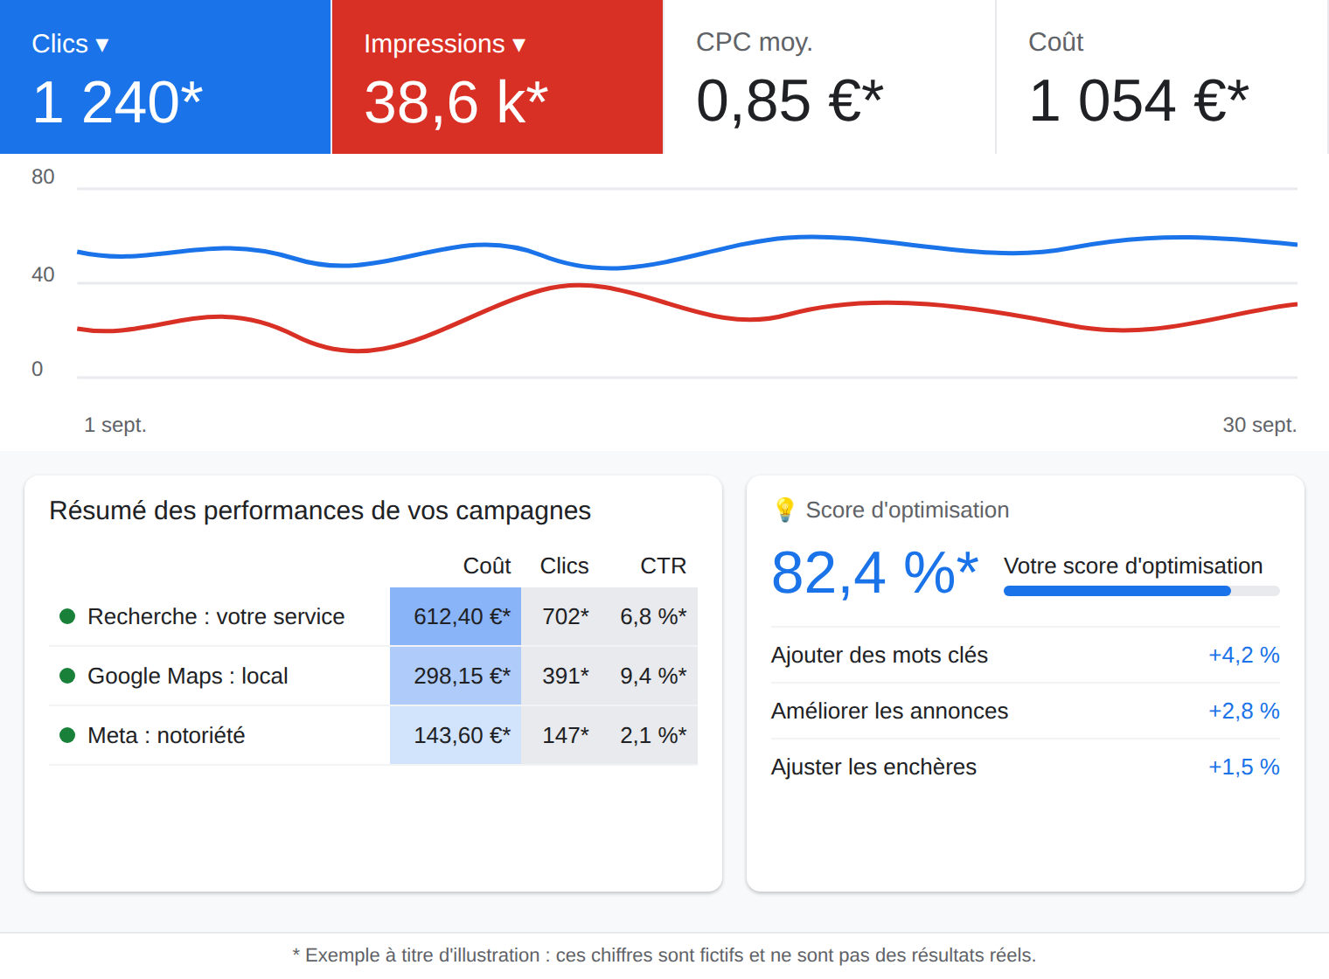Select the Coût metric card
This screenshot has width=1329, height=979.
[1161, 77]
